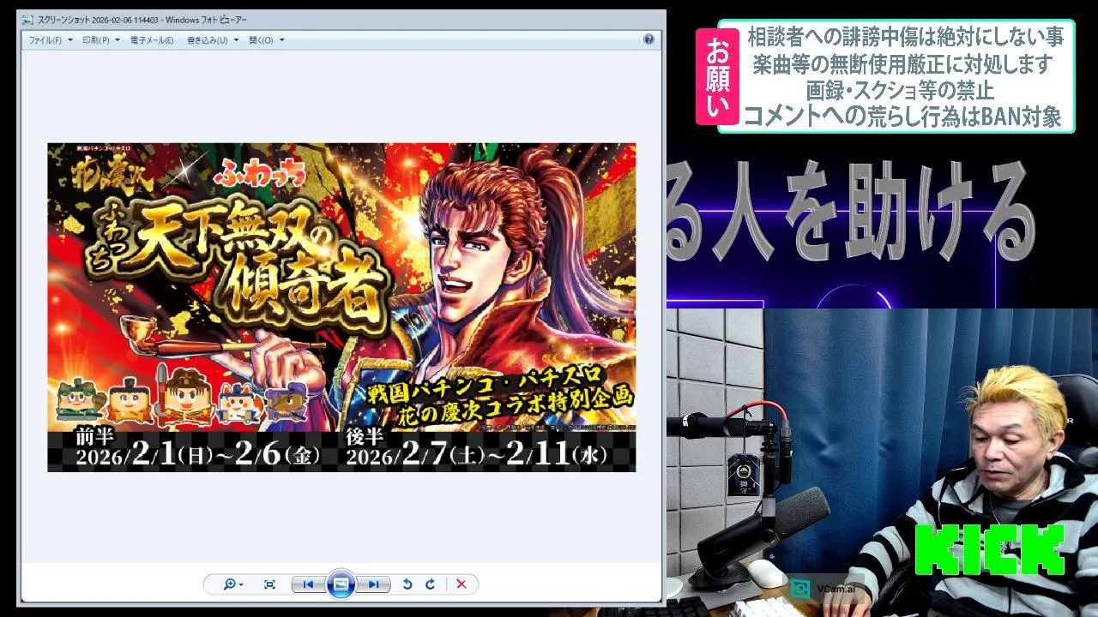Click the text 画録・スクショ等の禁止
Image resolution: width=1098 pixels, height=617 pixels.
[x=900, y=89]
